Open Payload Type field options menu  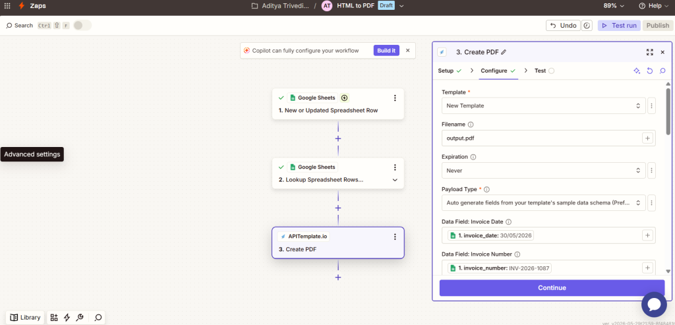[x=651, y=202]
